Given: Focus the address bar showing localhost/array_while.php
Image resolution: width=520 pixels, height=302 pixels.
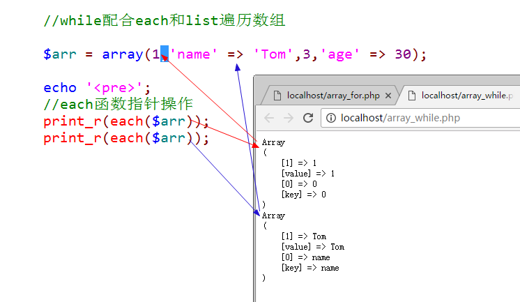Looking at the screenshot, I should click(x=418, y=118).
